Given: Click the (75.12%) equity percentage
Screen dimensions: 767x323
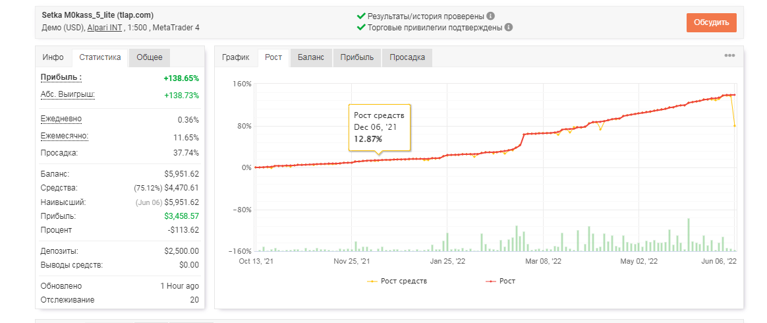Looking at the screenshot, I should tap(148, 187).
